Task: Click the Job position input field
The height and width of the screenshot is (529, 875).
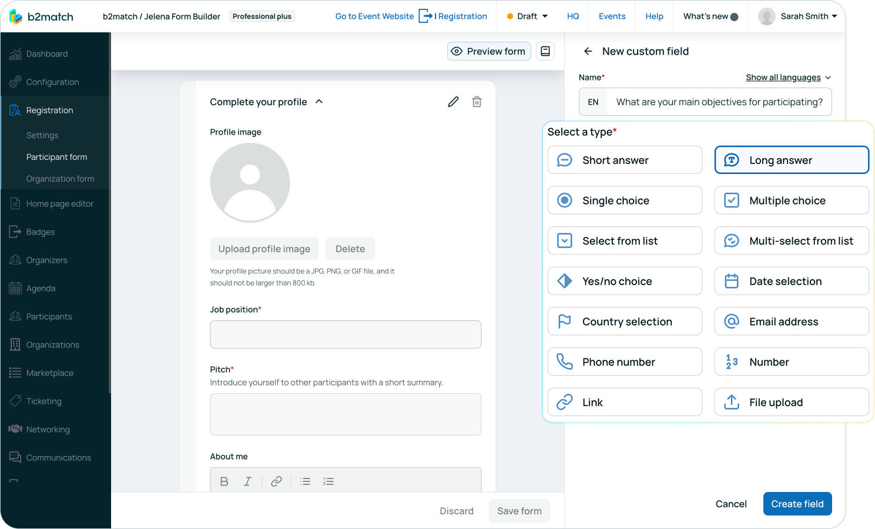Action: (346, 334)
